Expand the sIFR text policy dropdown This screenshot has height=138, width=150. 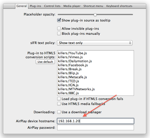click(x=95, y=43)
